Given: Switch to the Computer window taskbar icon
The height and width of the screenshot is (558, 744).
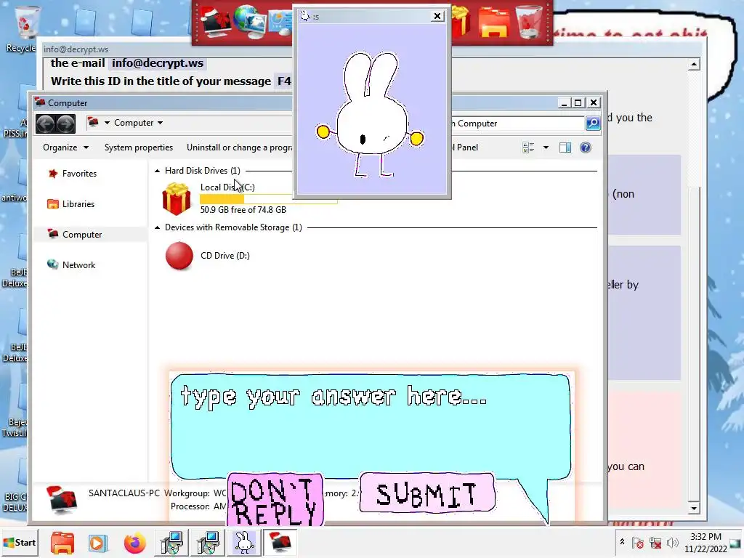Looking at the screenshot, I should tap(280, 543).
